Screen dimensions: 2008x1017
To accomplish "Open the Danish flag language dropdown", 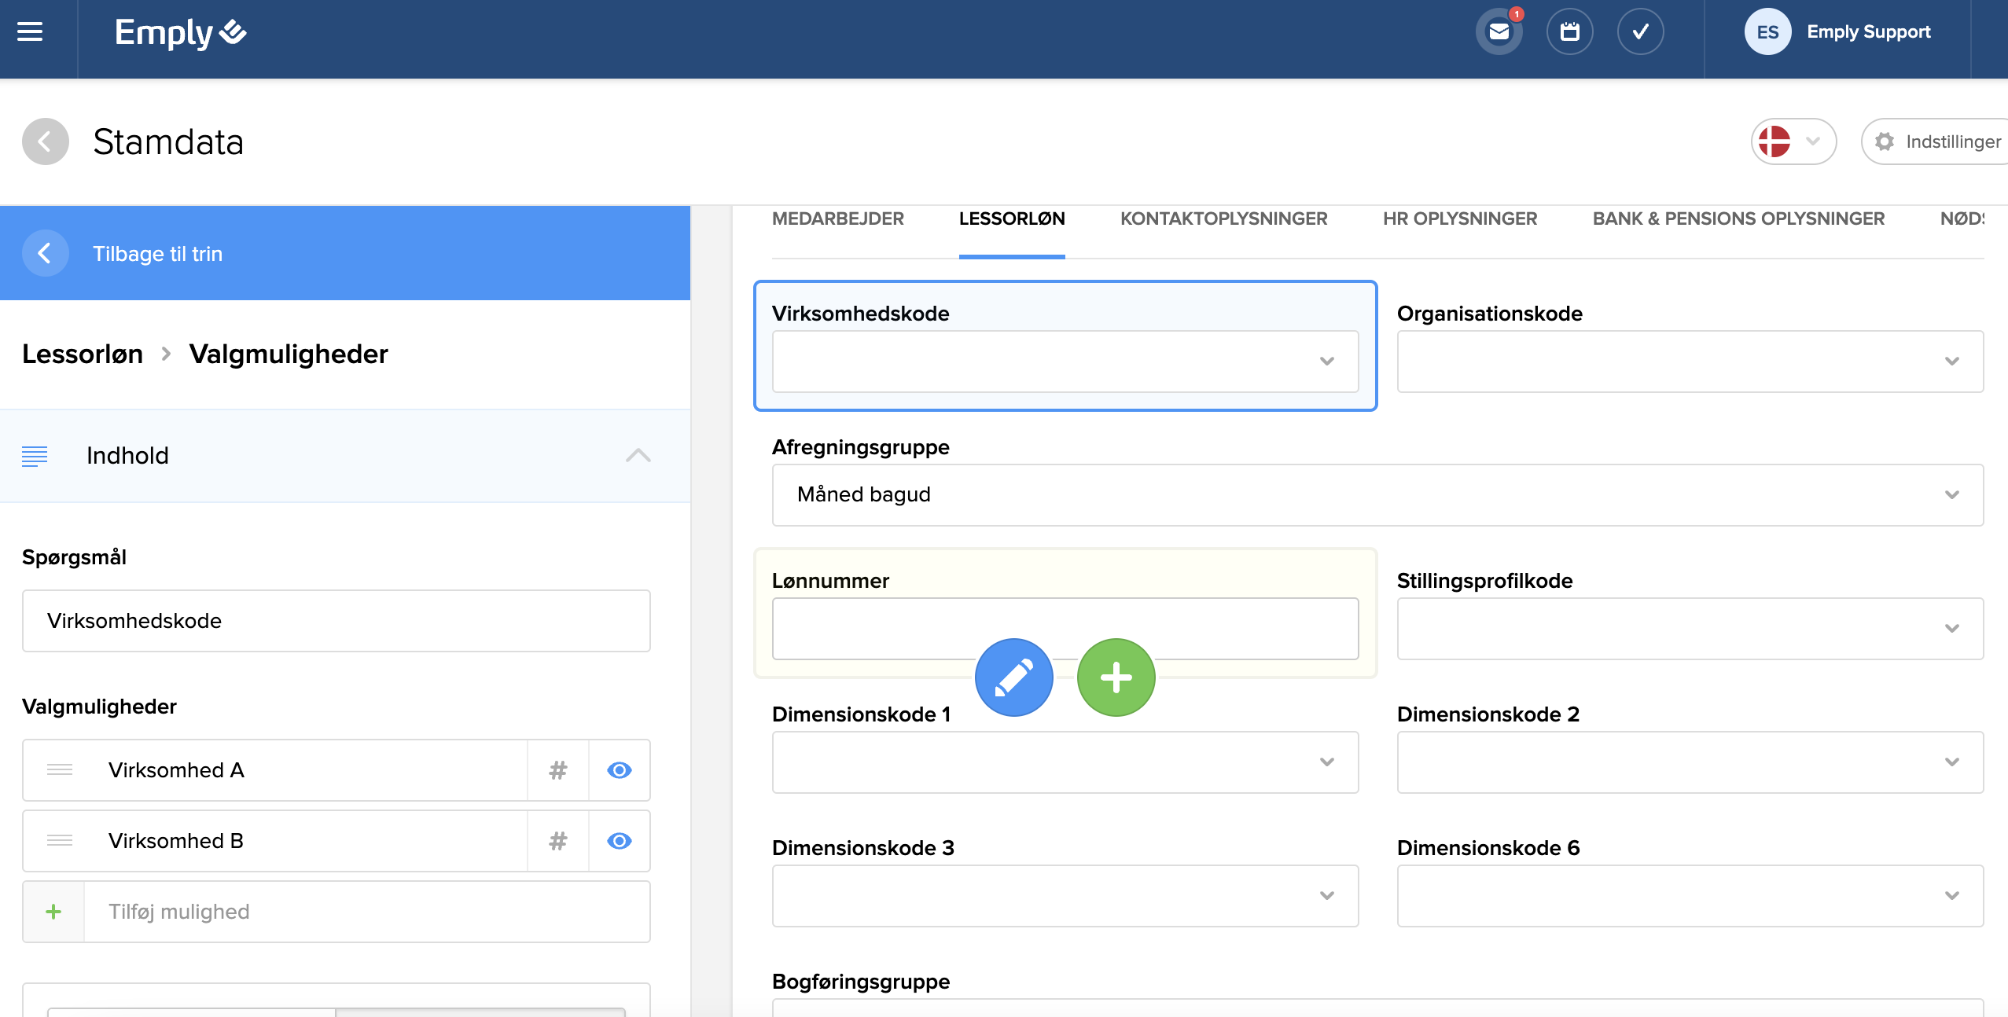I will 1793,141.
